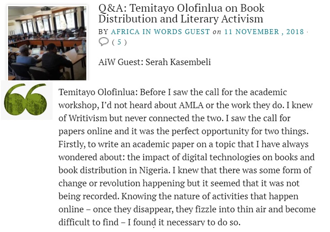Visit the Africa in Words Guest author link
This screenshot has width=330, height=232.
pyautogui.click(x=161, y=31)
